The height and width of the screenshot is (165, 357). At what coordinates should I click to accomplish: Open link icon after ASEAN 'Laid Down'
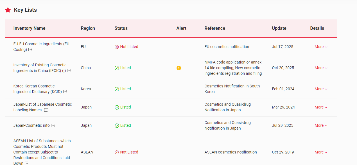click(26, 163)
